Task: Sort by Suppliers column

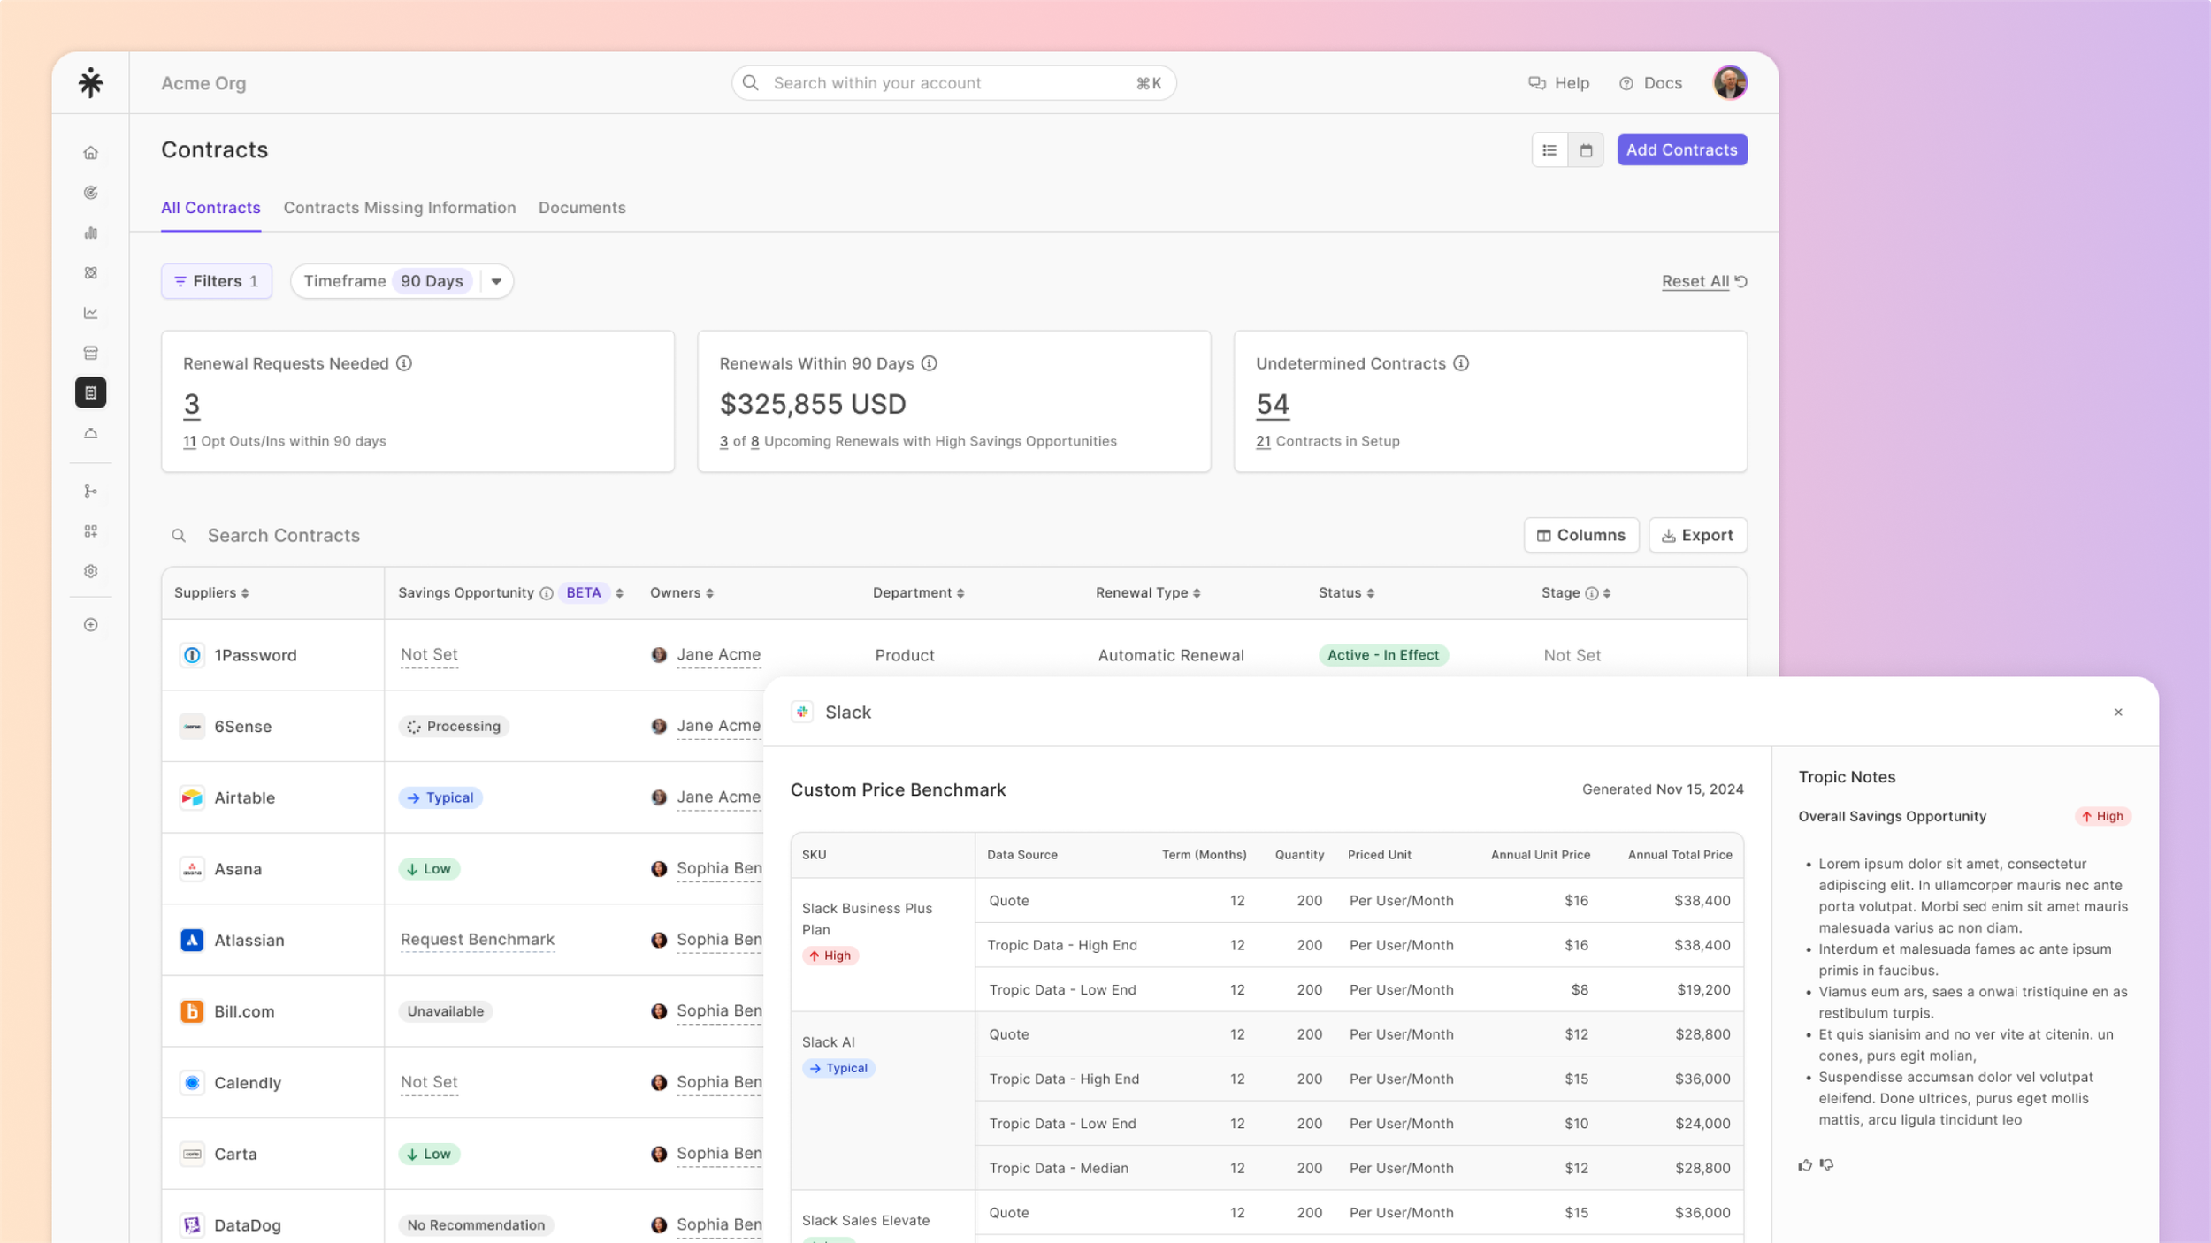Action: (x=245, y=593)
